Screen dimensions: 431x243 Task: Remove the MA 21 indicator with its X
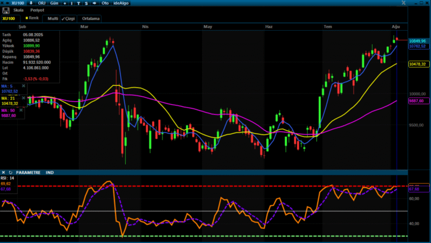coord(24,98)
